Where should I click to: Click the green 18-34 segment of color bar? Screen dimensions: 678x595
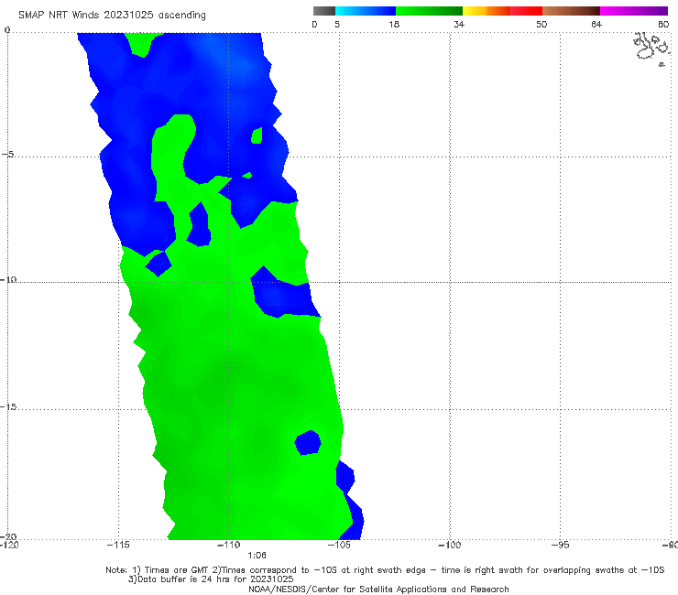pos(429,11)
